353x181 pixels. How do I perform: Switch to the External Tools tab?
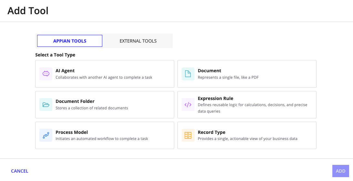pos(138,41)
